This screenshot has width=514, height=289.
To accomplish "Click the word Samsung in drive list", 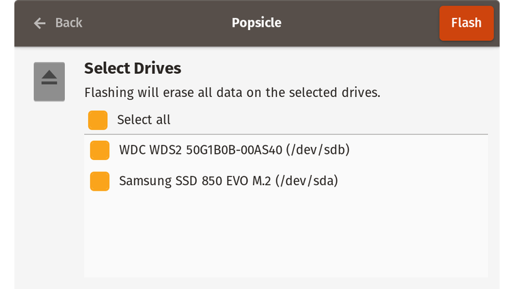I will coord(145,181).
